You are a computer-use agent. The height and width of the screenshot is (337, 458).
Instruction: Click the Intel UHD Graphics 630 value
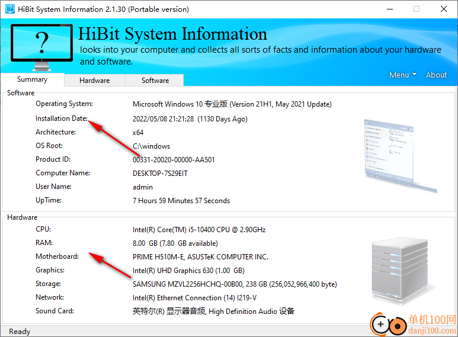coord(188,271)
